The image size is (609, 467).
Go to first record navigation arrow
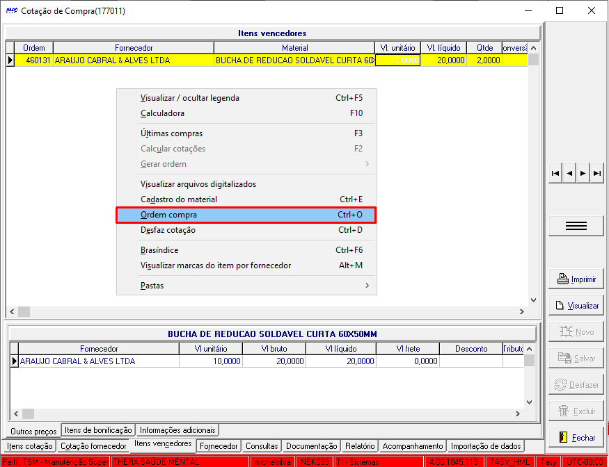pos(555,173)
